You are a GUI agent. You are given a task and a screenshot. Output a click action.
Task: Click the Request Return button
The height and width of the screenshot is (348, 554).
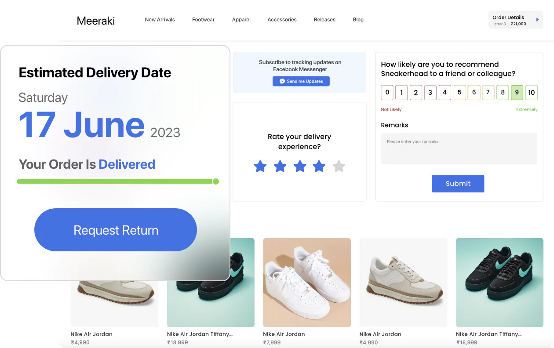click(x=116, y=230)
